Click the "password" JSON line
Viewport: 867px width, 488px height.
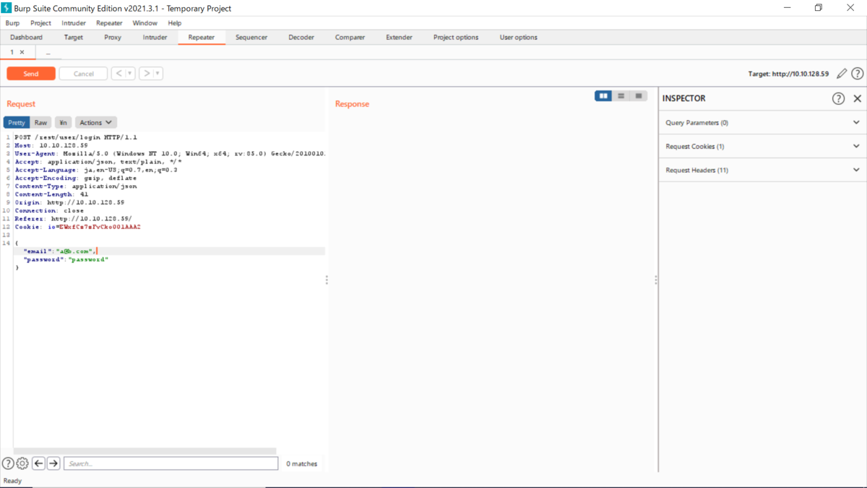(66, 259)
